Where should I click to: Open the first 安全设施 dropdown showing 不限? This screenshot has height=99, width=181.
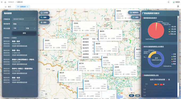tap(18, 28)
